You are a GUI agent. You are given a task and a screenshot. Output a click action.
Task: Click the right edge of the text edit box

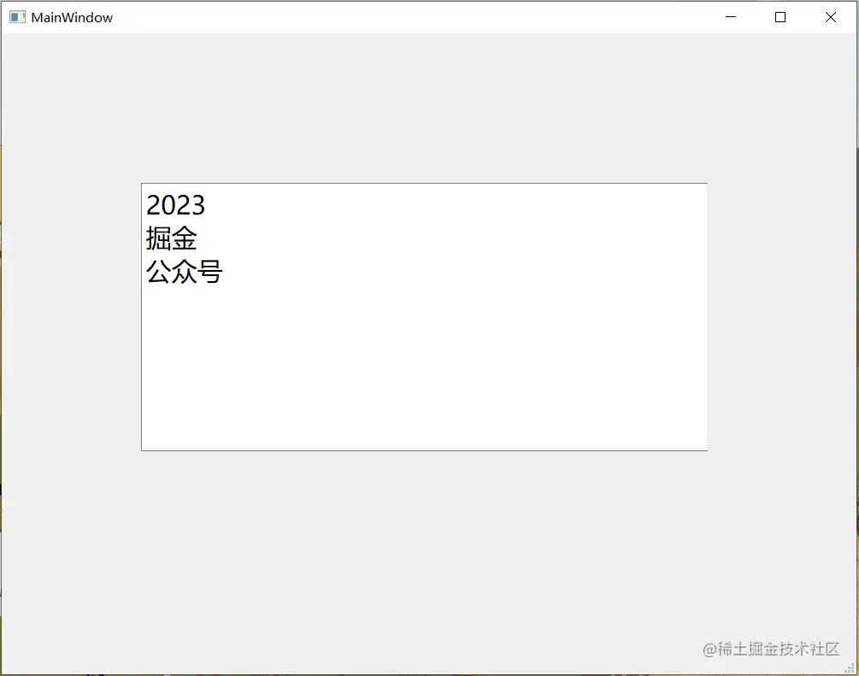click(x=707, y=316)
